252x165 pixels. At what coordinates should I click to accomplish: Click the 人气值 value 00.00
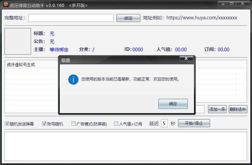click(181, 50)
